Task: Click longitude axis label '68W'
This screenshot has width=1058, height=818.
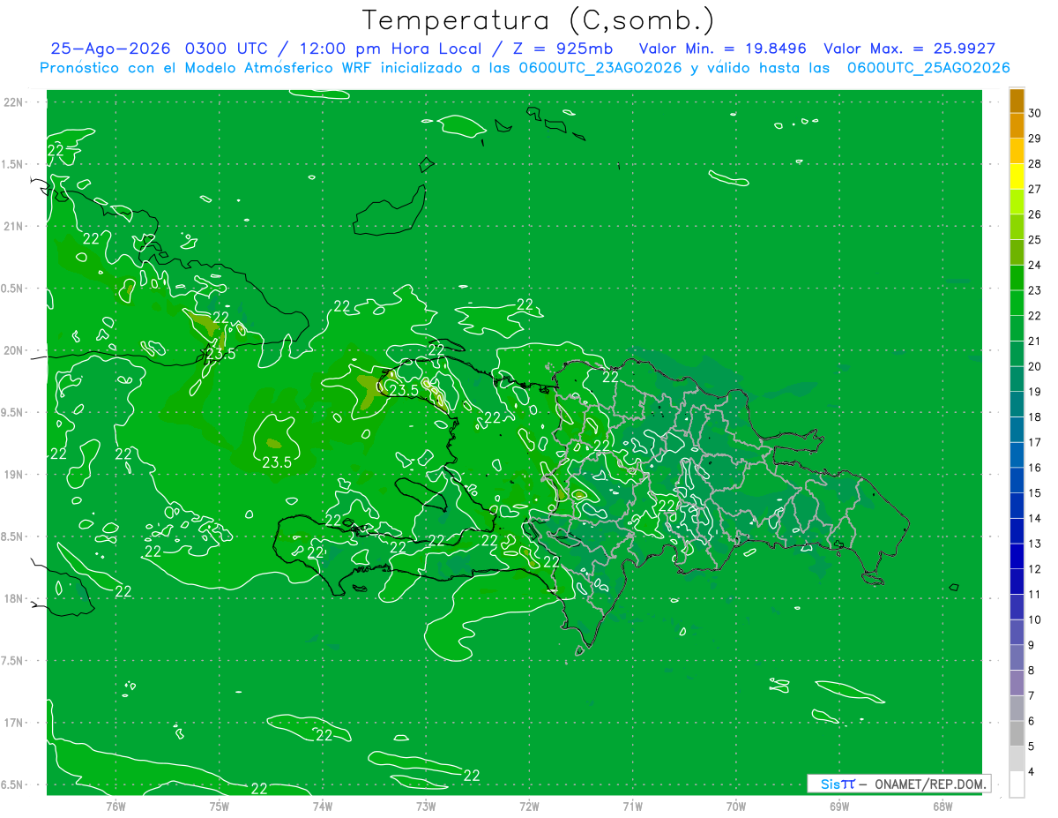Action: 942,806
